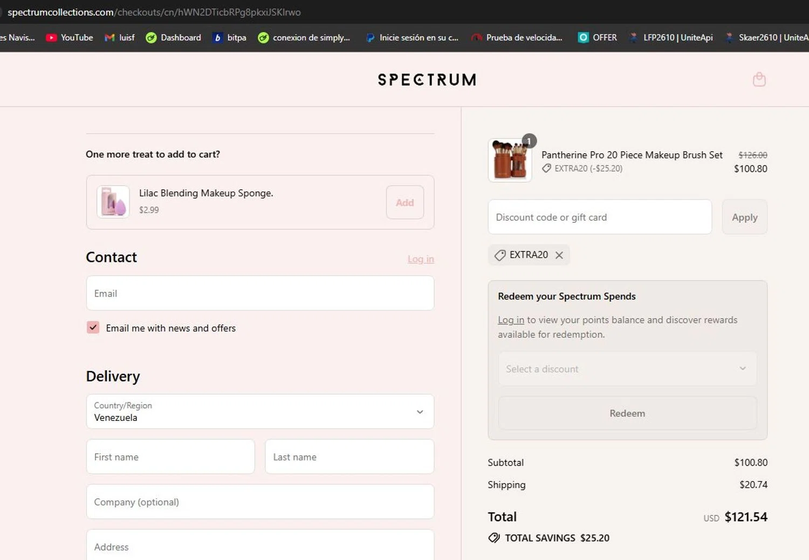Open the bitpa bookmark
The height and width of the screenshot is (560, 809).
[x=230, y=37]
